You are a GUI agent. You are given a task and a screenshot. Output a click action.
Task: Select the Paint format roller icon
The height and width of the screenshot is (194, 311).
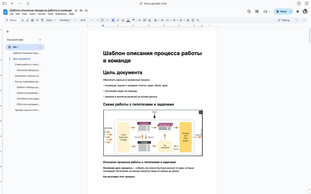pos(42,20)
